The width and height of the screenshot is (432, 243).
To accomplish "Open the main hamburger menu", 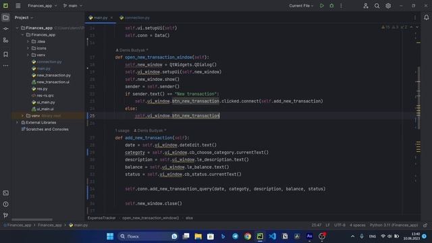I will 18,5.
